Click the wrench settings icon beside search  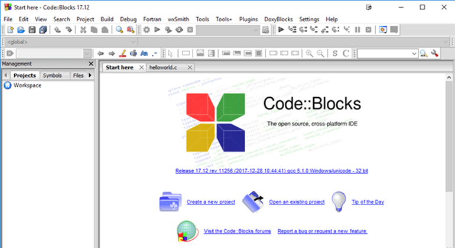coord(435,54)
